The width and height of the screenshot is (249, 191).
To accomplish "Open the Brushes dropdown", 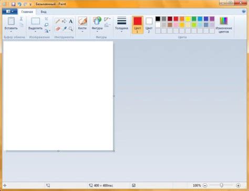I will pyautogui.click(x=82, y=25).
